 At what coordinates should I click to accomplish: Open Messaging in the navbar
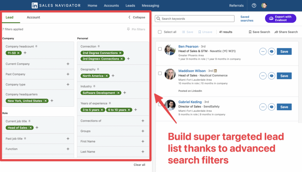tap(150, 6)
